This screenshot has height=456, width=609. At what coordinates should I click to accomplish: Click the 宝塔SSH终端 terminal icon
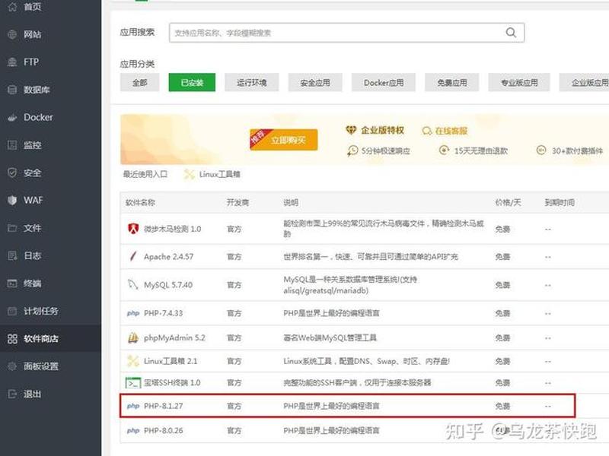click(132, 383)
